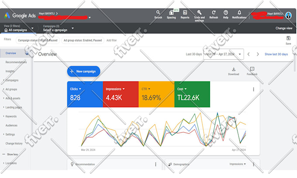
Task: Open Insights in the sidebar
Action: 10,71
